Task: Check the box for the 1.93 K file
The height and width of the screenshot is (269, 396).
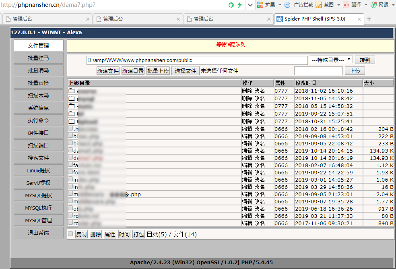Action: [x=70, y=172]
